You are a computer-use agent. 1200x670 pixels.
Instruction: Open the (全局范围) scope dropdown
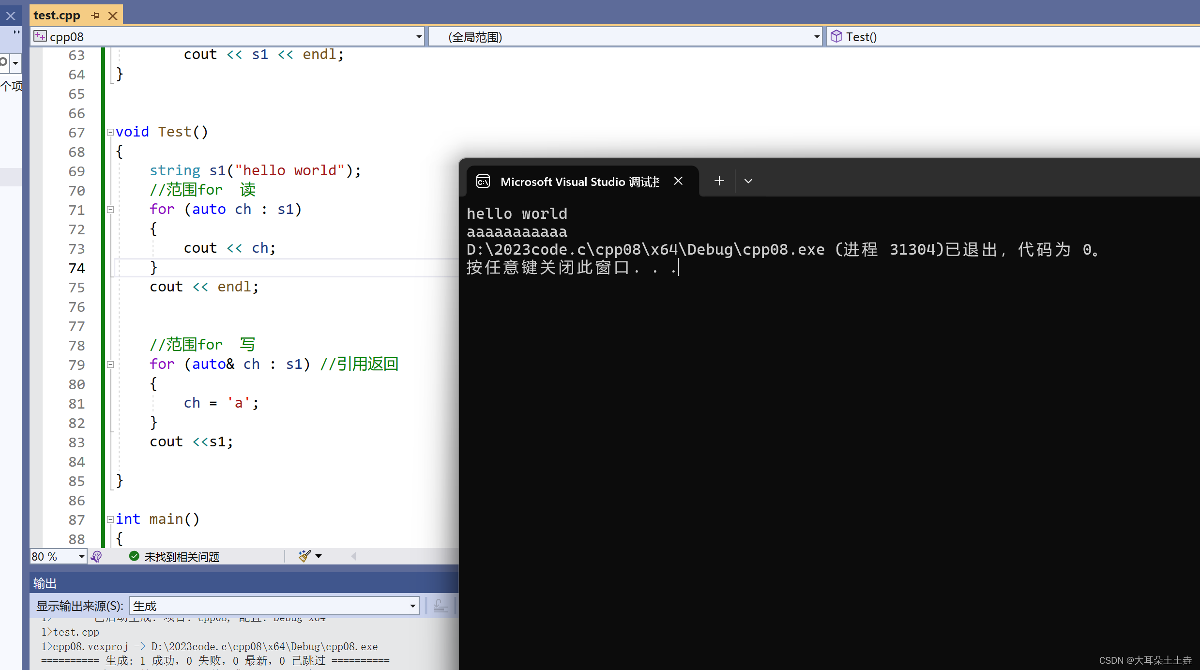(x=817, y=37)
